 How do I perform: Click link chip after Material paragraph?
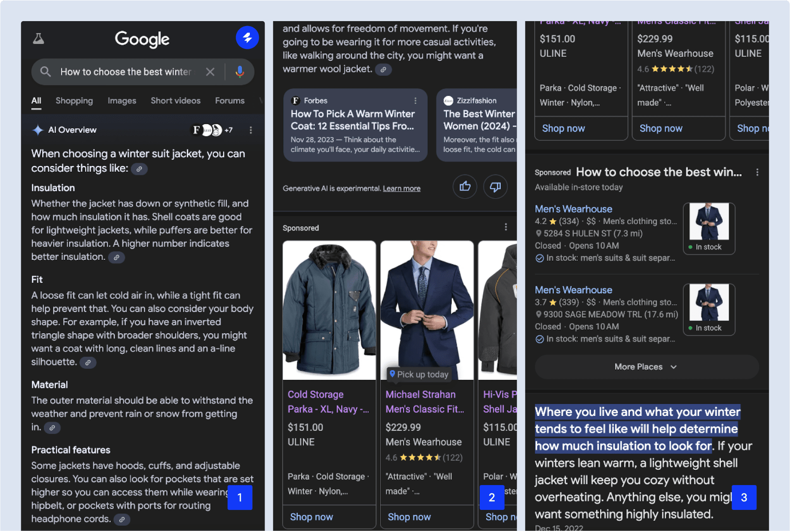[x=52, y=428]
